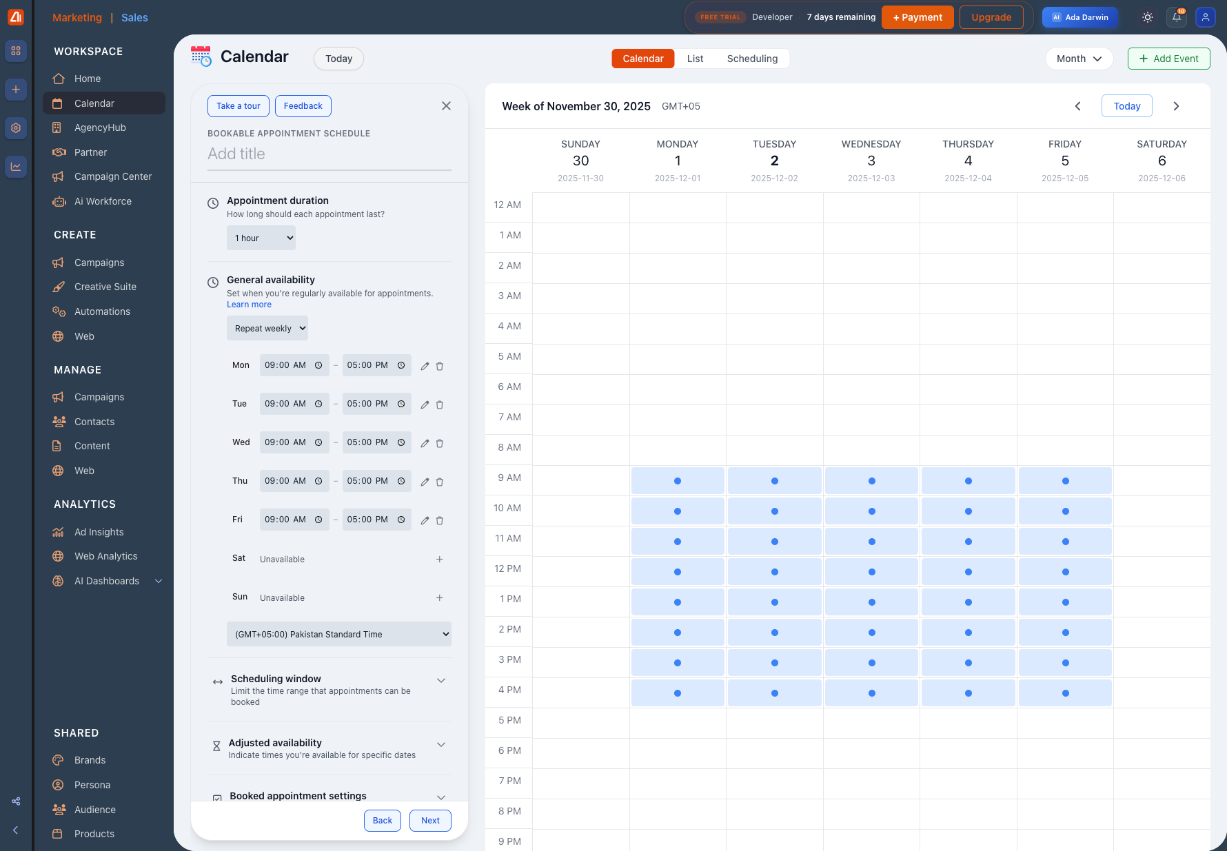Open the user profile avatar icon
The image size is (1227, 851).
point(1205,17)
